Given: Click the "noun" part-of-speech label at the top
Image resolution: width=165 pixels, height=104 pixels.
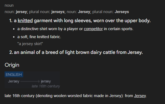Looking at the screenshot, I should click(x=9, y=5).
